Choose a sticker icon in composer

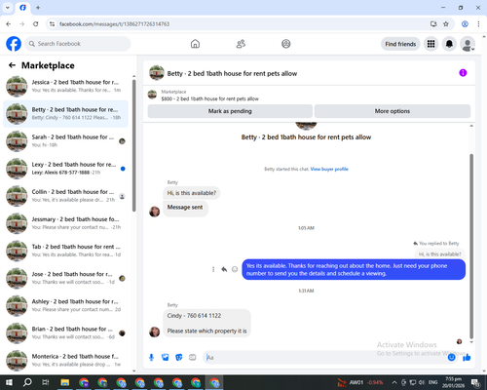(x=179, y=358)
